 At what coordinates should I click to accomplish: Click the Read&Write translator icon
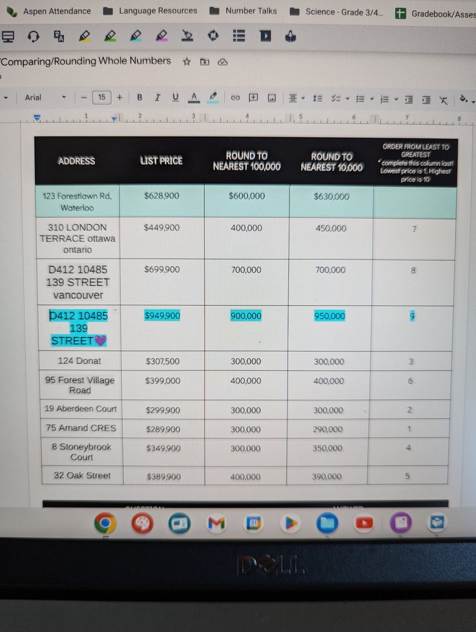coord(58,36)
